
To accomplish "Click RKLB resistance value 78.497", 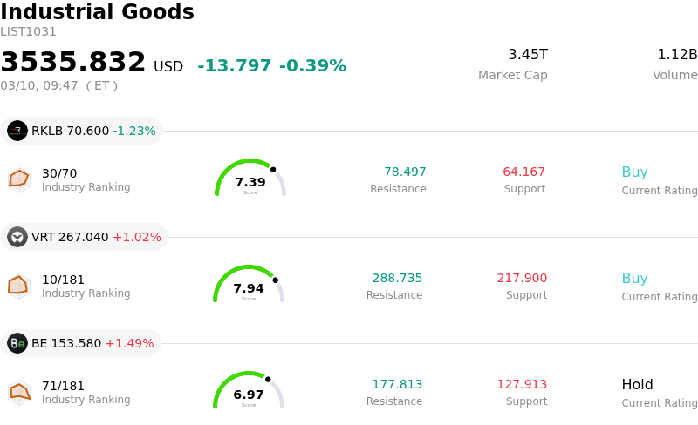I will (x=405, y=172).
